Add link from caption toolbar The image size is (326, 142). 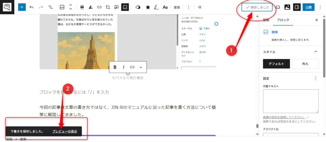tap(132, 67)
